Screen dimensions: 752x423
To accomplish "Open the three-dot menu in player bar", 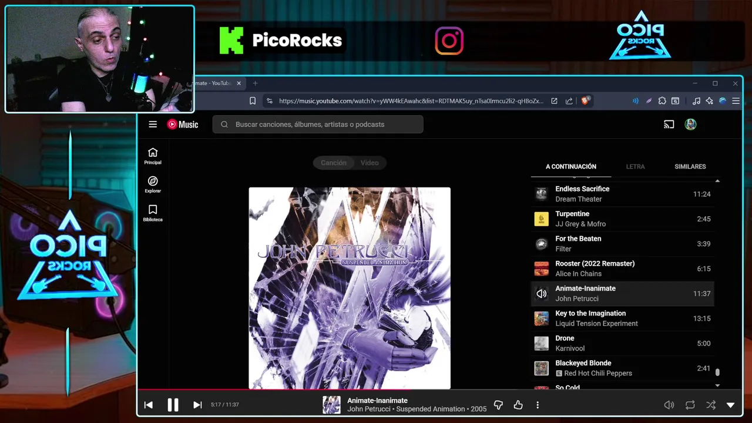I will (x=538, y=405).
